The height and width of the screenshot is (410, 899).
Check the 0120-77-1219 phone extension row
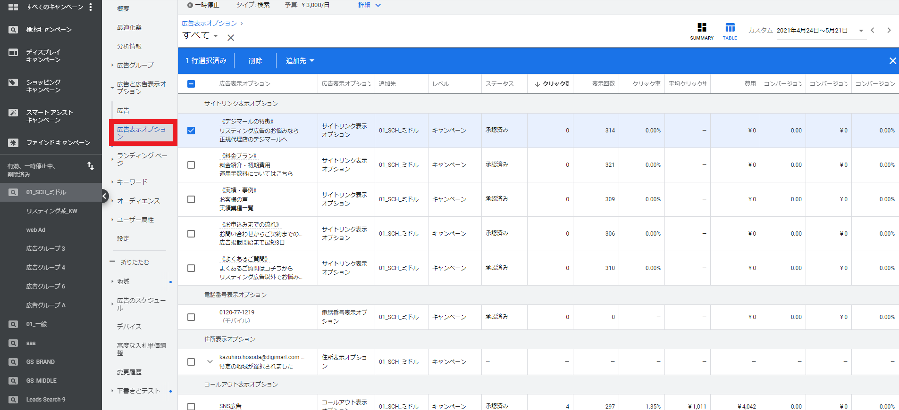[191, 317]
